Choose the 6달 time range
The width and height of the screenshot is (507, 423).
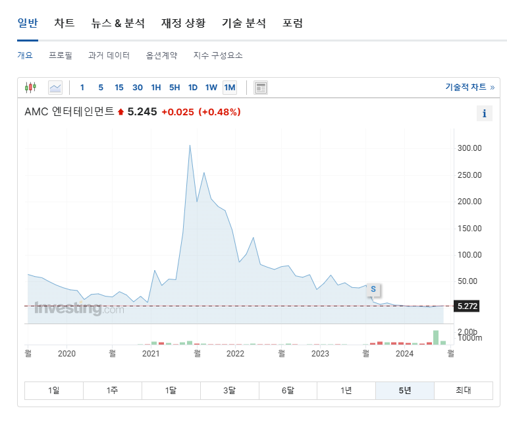[x=288, y=391]
